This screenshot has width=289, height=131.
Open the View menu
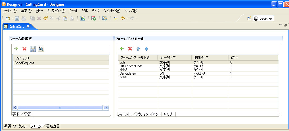pyautogui.click(x=39, y=11)
